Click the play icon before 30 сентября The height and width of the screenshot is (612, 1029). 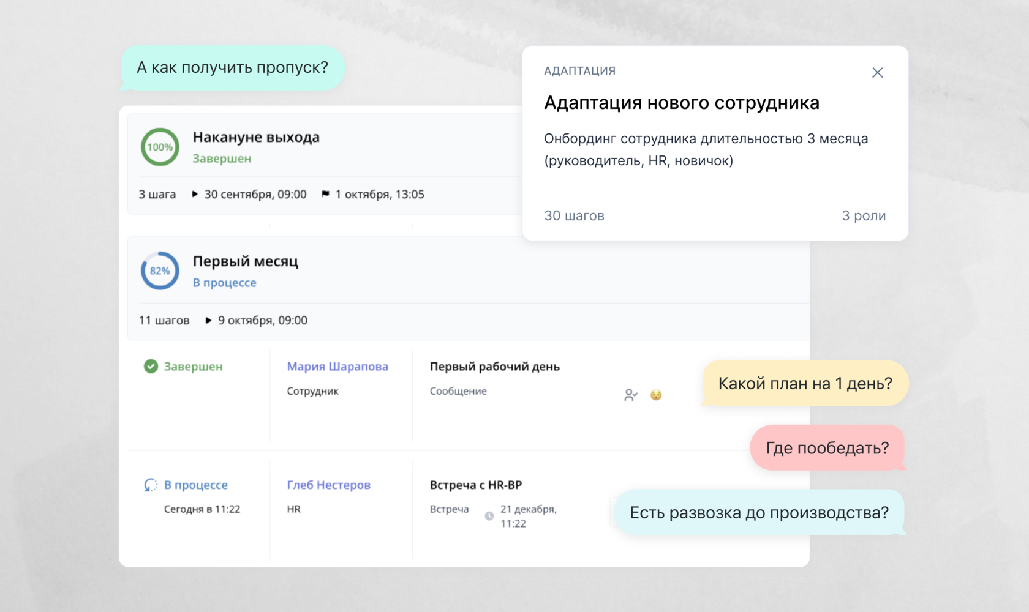tap(194, 194)
